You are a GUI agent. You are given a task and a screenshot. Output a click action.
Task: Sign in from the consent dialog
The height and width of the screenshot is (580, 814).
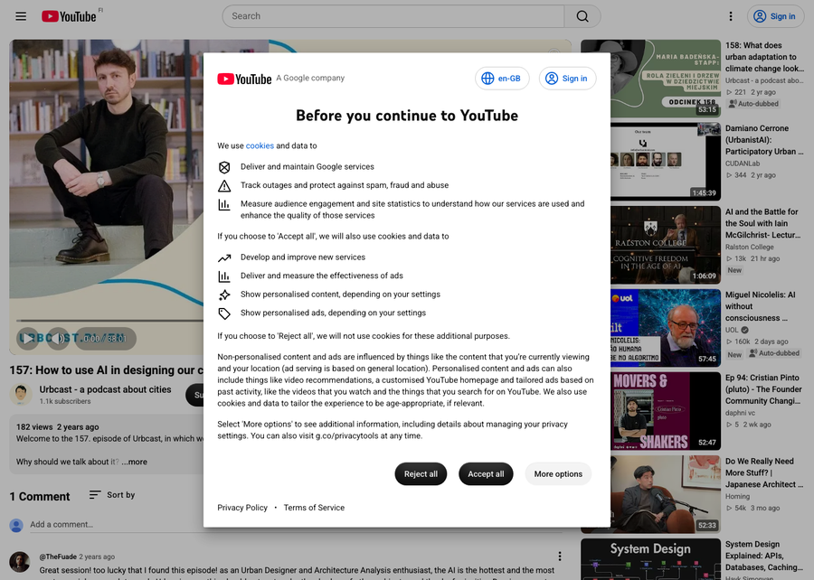click(x=567, y=79)
